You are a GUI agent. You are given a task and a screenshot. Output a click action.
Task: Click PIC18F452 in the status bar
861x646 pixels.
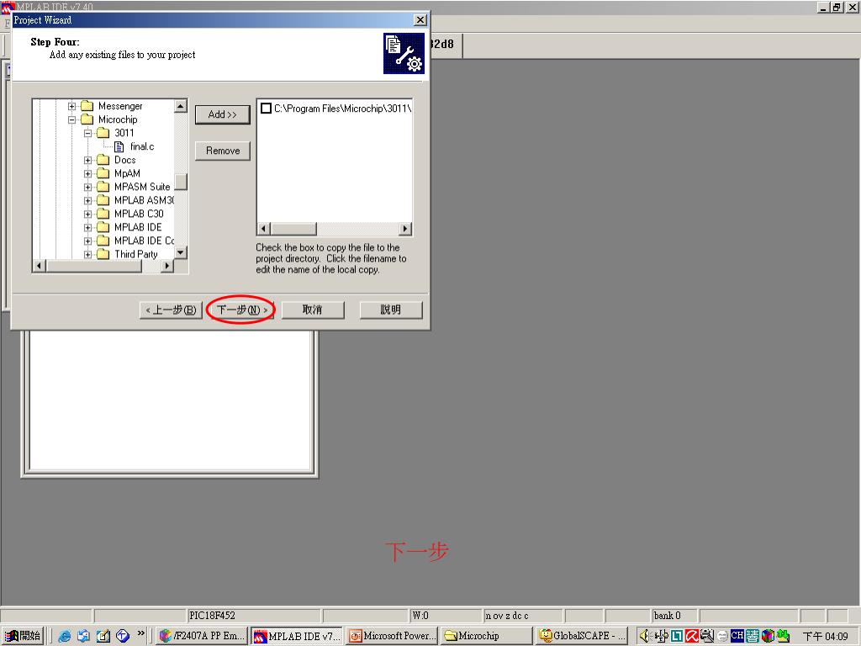[212, 616]
